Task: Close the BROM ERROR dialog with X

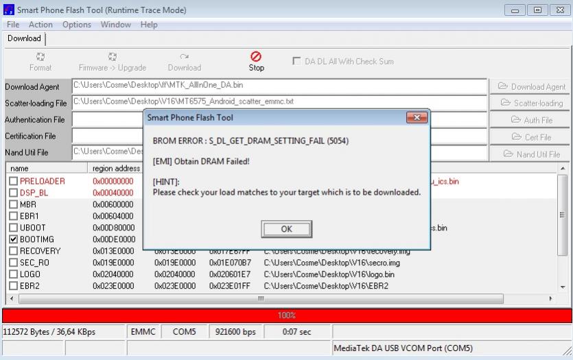Action: tap(417, 117)
